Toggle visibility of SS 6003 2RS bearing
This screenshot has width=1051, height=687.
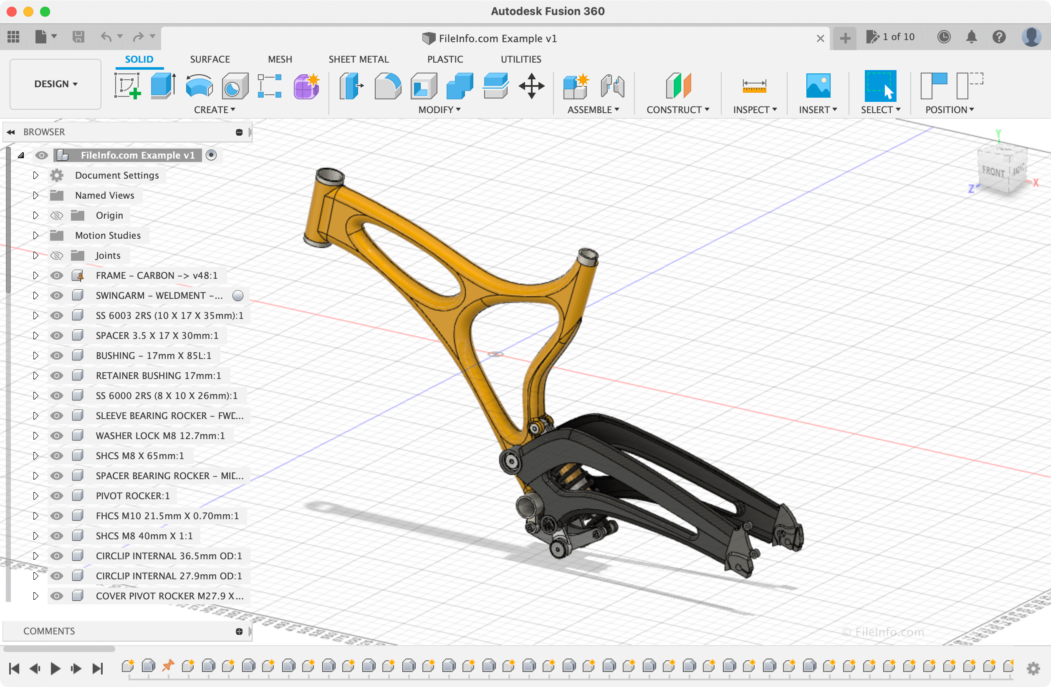pos(58,315)
